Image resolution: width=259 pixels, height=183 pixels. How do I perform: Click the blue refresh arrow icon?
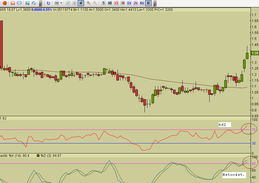tap(48, 3)
